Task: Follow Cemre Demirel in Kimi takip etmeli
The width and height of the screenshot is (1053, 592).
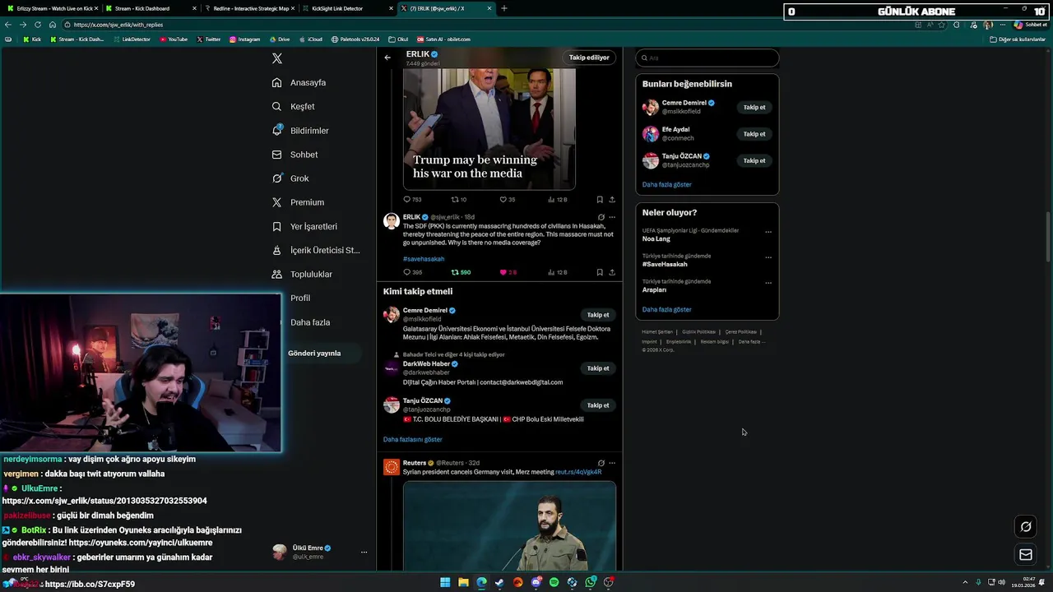Action: [x=598, y=315]
